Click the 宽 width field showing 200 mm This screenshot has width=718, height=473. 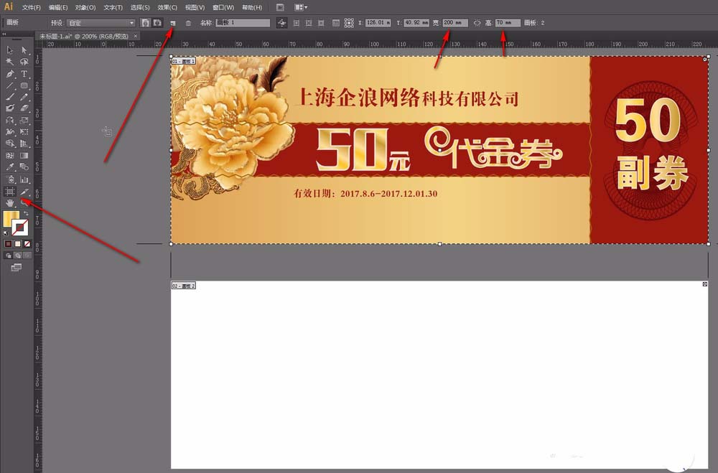pyautogui.click(x=455, y=22)
